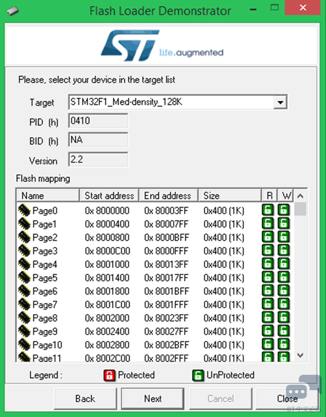The height and width of the screenshot is (417, 326).
Task: Click the red Protected legend lock icon
Action: 109,375
